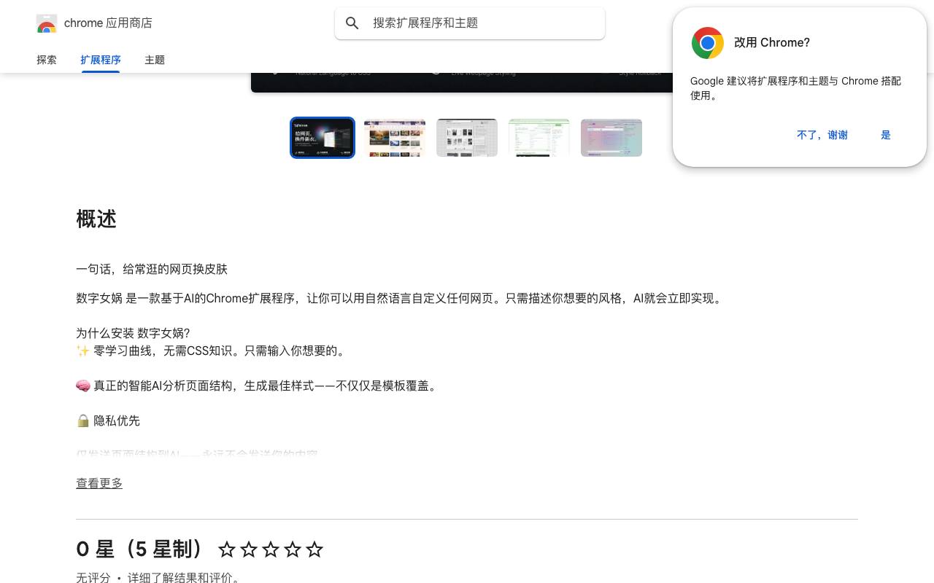Click the 真正的智能AI分析页面结构 line
Viewport: 934px width, 583px height.
tap(258, 386)
